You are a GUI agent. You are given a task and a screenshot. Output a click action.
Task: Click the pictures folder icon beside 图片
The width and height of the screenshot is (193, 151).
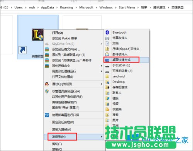[x=107, y=120]
